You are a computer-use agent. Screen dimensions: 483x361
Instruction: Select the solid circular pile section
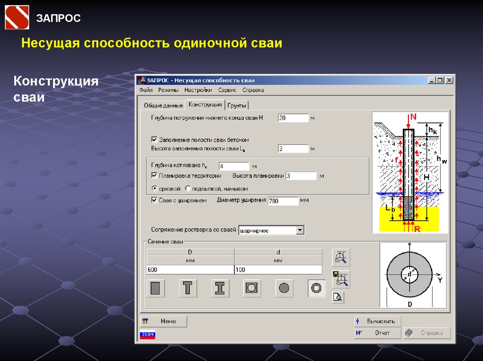[284, 288]
